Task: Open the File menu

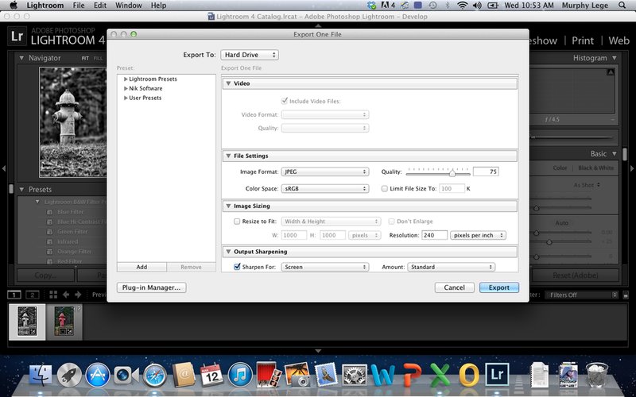Action: click(x=79, y=6)
